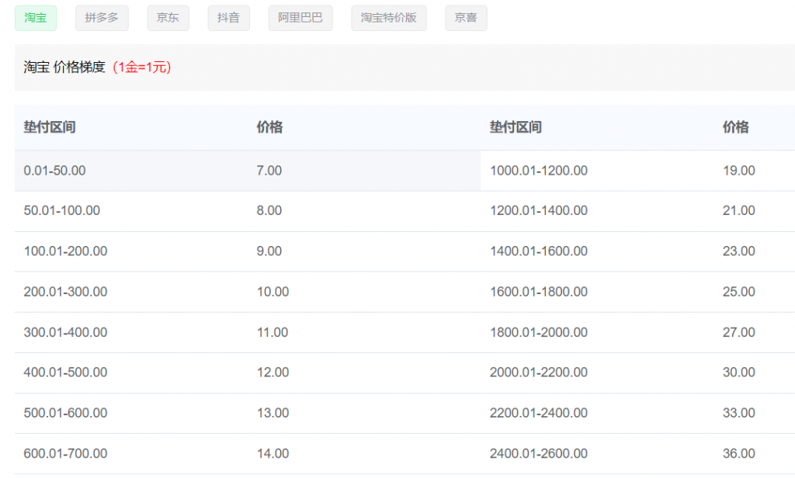Select the 淘宝 platform tab
The image size is (795, 478).
click(36, 18)
